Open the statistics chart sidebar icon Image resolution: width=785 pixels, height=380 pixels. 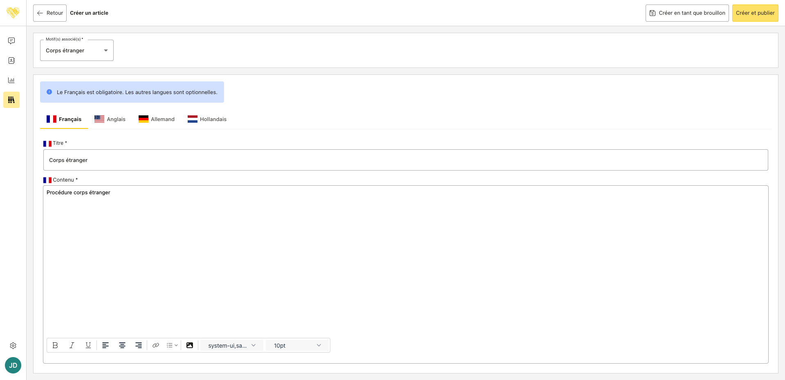(11, 80)
